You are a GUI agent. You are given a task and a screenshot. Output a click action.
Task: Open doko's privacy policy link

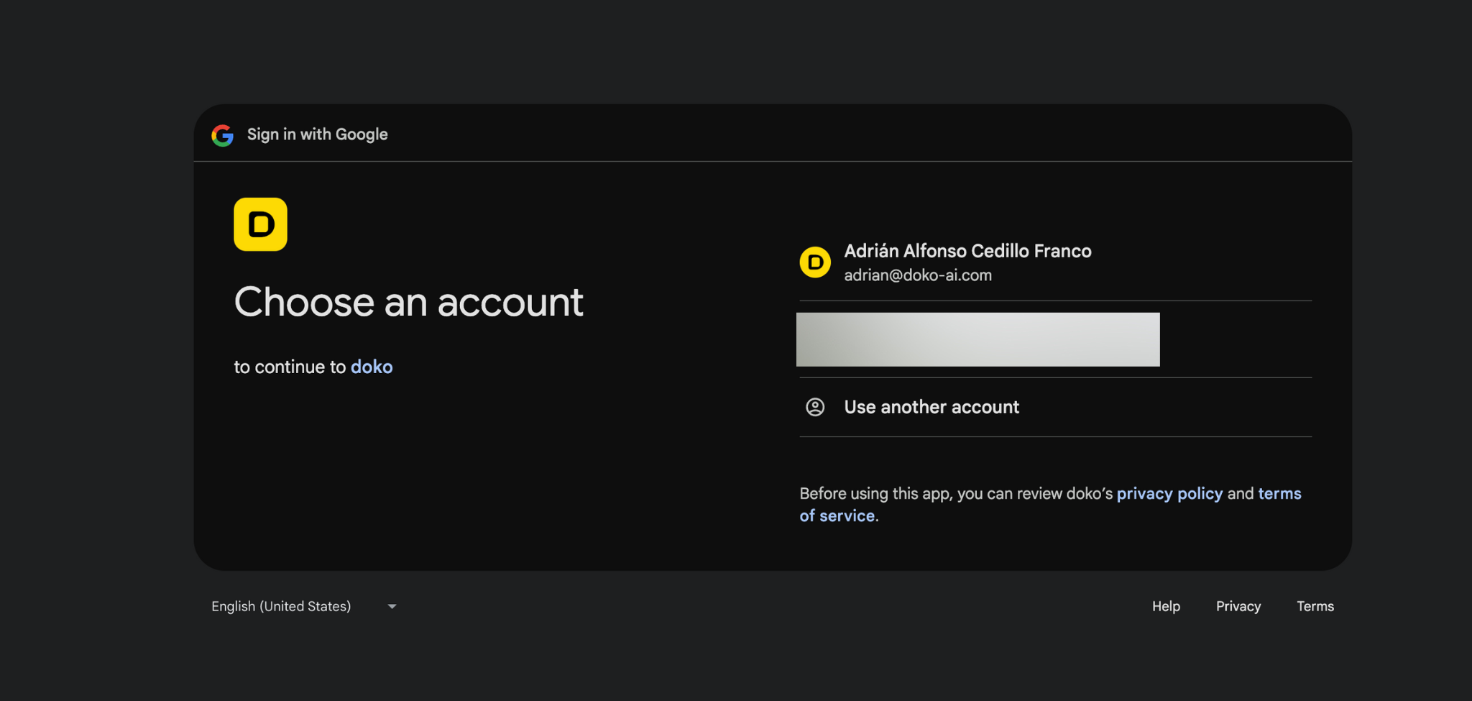tap(1169, 494)
